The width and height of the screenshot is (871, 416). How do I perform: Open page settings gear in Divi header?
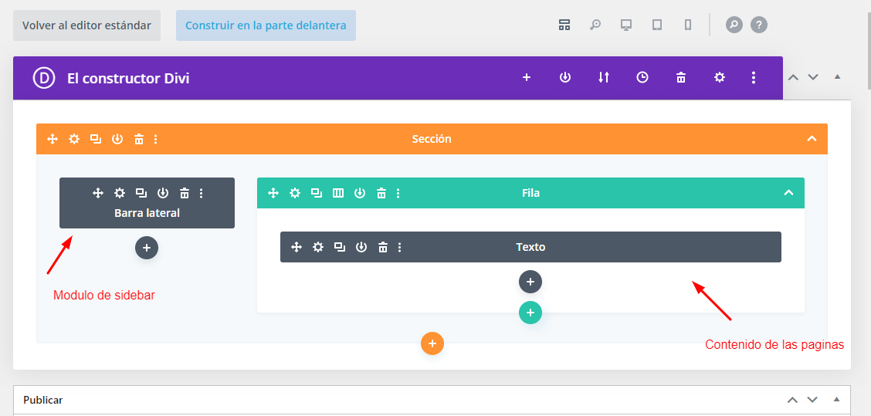720,78
